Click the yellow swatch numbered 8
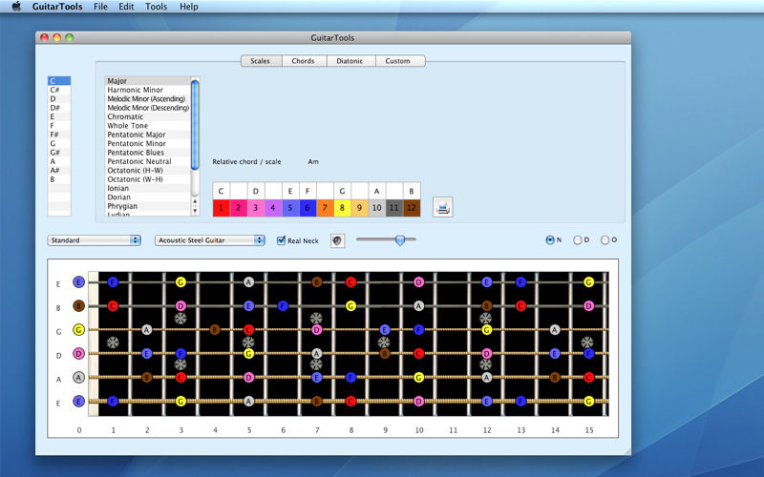Screen dimensions: 764x477 pos(342,208)
